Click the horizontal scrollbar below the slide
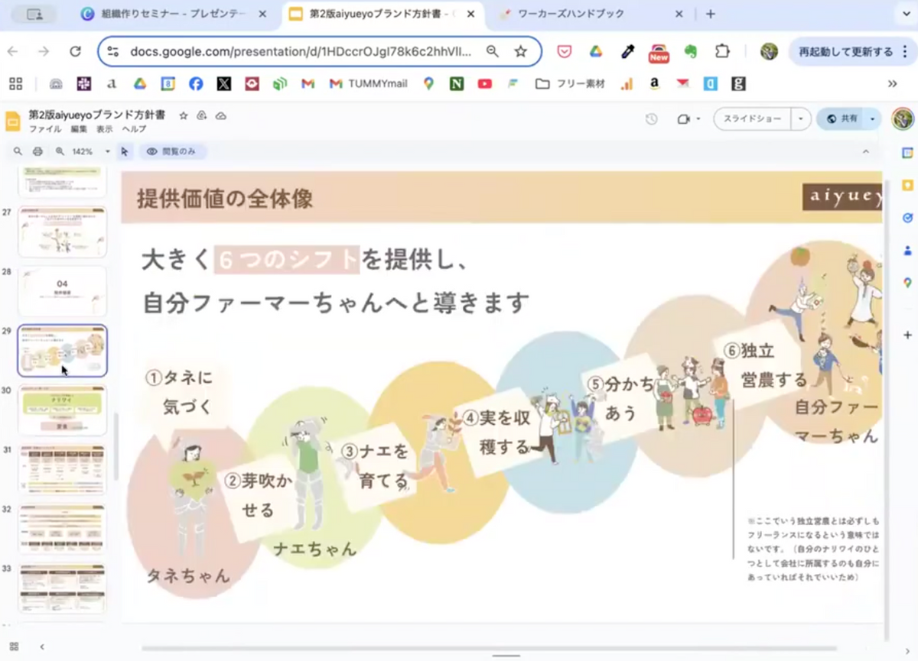The height and width of the screenshot is (661, 918). (505, 649)
